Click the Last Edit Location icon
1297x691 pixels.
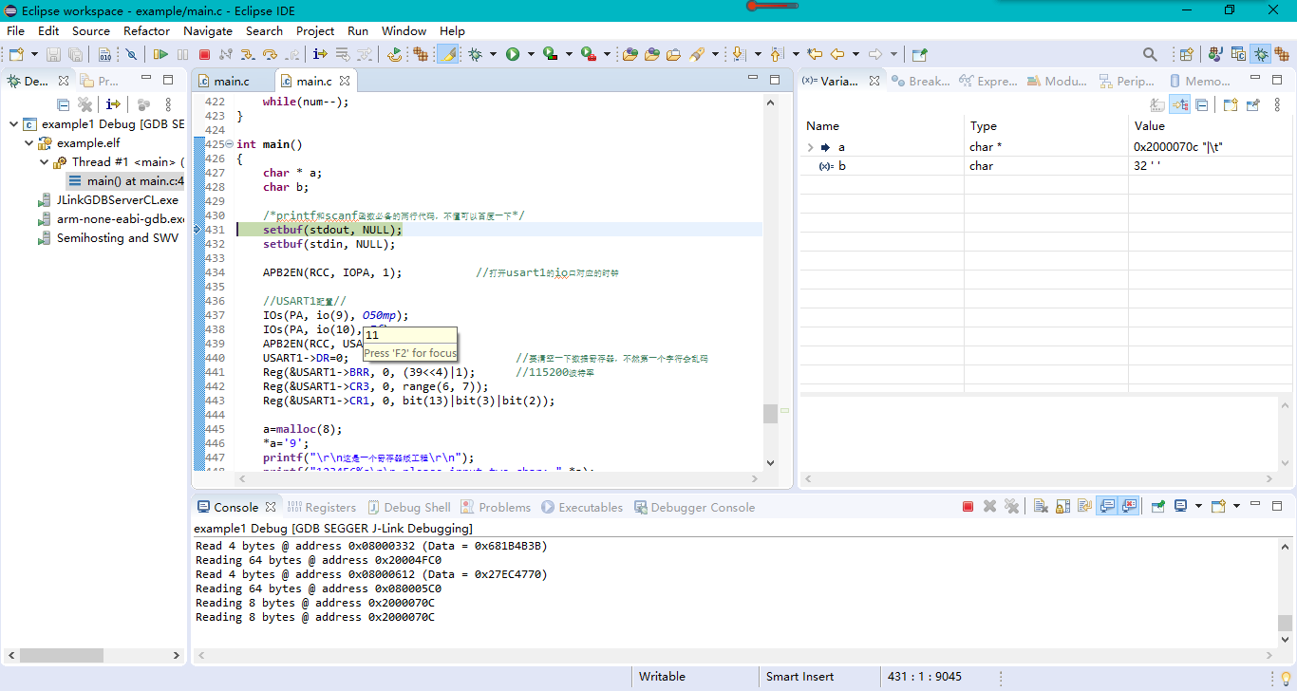pos(815,54)
